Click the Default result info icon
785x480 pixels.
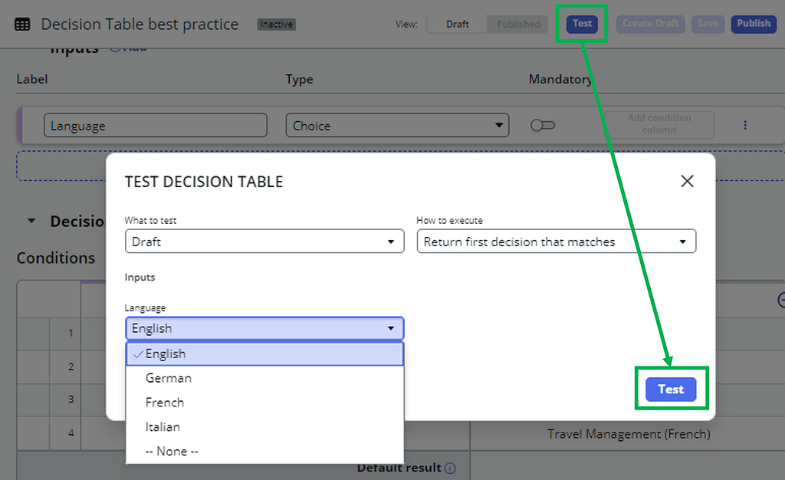(450, 468)
